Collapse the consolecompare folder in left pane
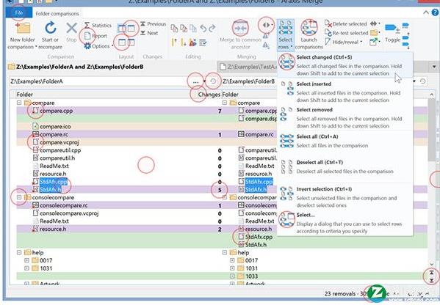This screenshot has height=305, width=440. pos(19,197)
